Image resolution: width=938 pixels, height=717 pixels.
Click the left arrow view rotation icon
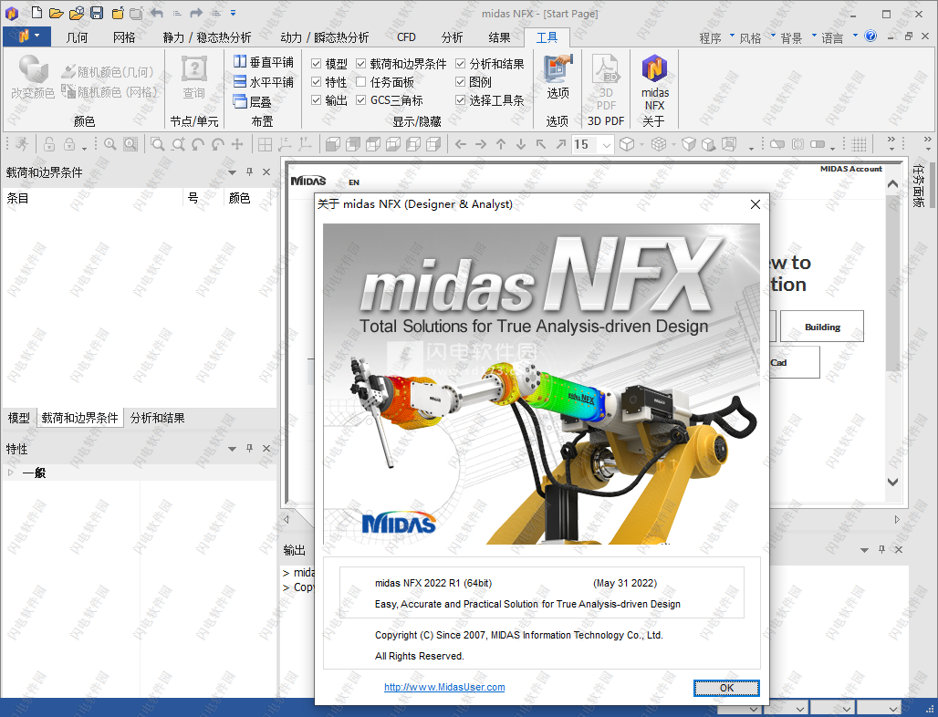click(461, 144)
